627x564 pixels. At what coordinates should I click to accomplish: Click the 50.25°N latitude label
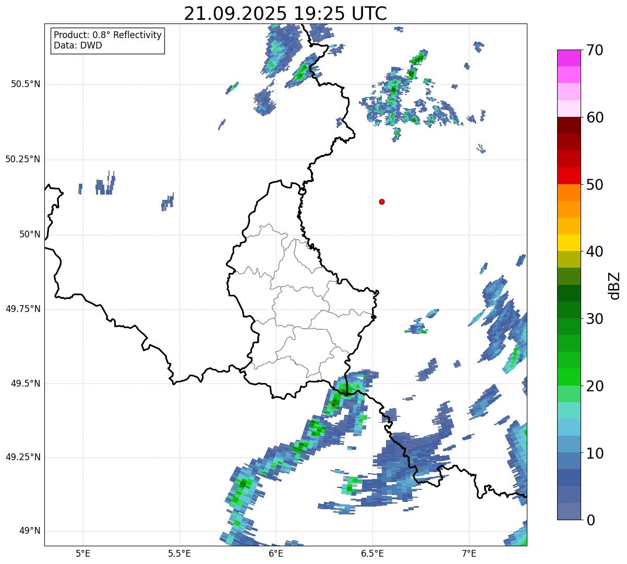[22, 159]
